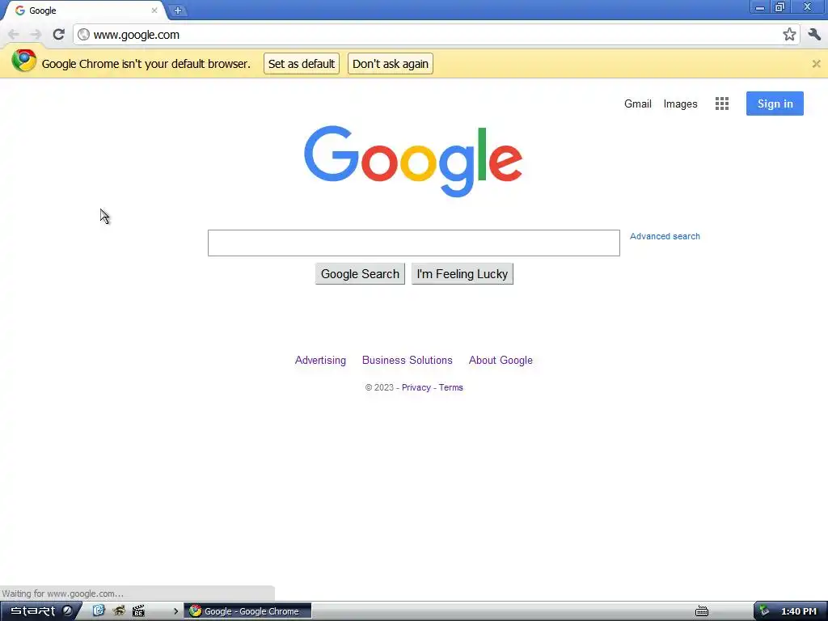Image resolution: width=828 pixels, height=621 pixels.
Task: Click the blue Sign in button
Action: tap(775, 103)
